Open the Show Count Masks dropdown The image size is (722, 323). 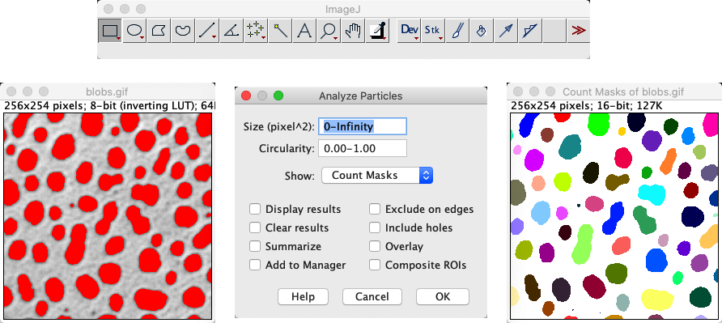[x=377, y=175]
